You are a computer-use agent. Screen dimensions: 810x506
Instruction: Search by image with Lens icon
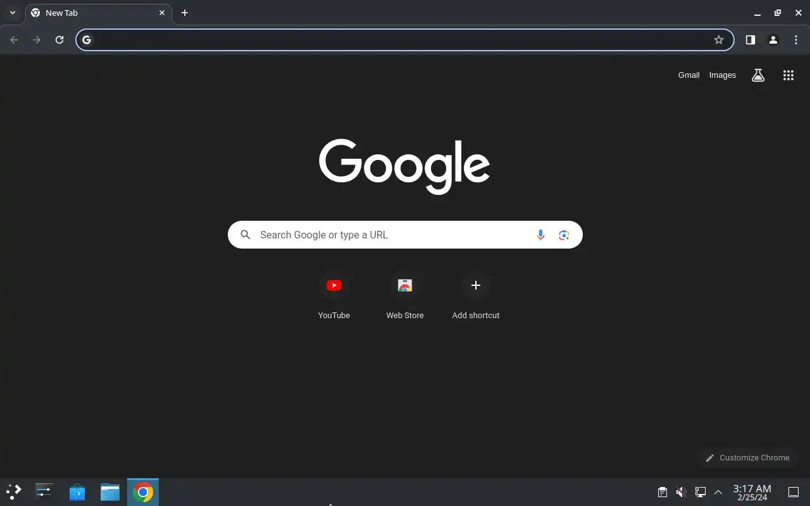(564, 235)
